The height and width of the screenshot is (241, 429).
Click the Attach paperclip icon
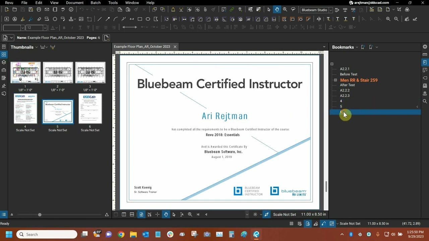[205, 9]
